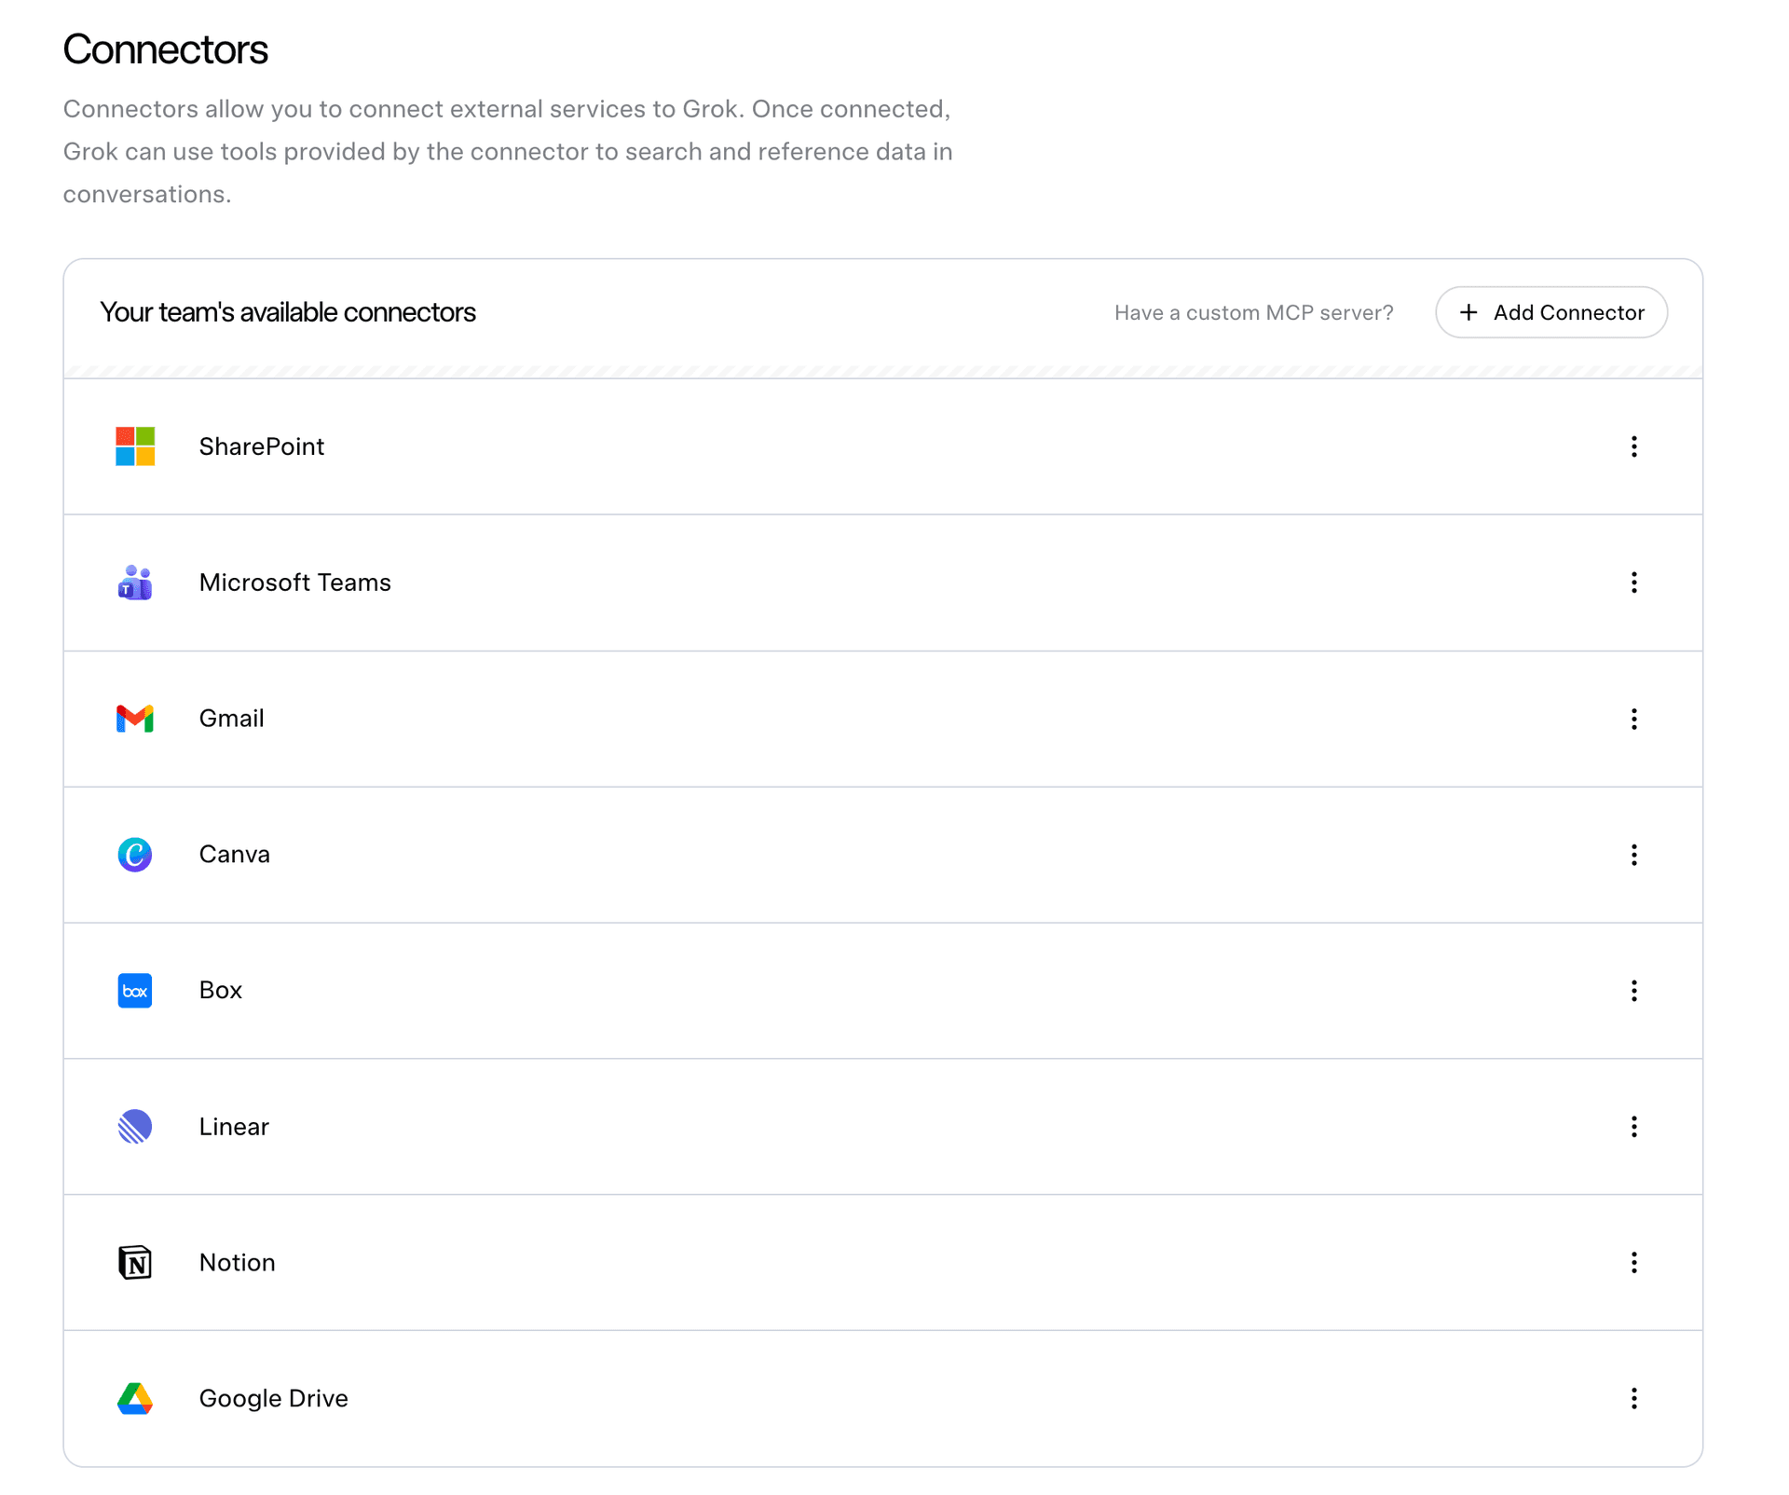The width and height of the screenshot is (1789, 1495).
Task: Open the options menu for Microsoft Teams
Action: [x=1633, y=583]
